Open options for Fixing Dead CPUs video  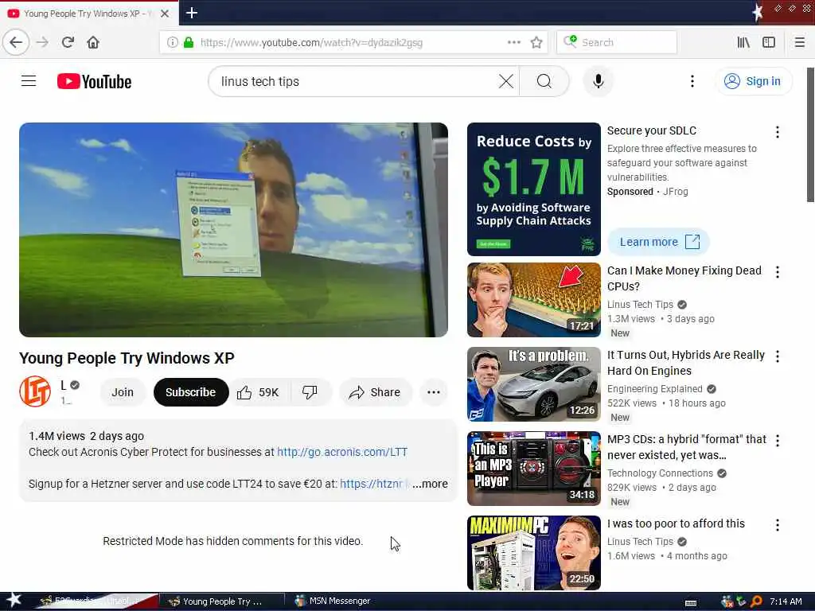click(778, 272)
